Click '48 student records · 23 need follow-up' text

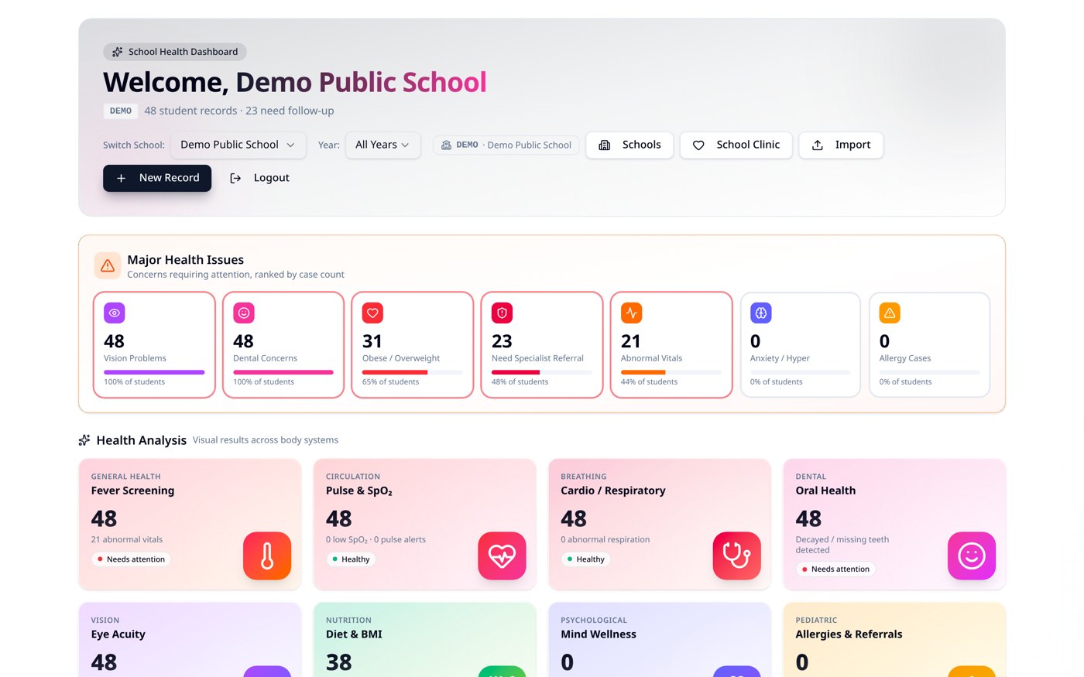click(x=239, y=111)
